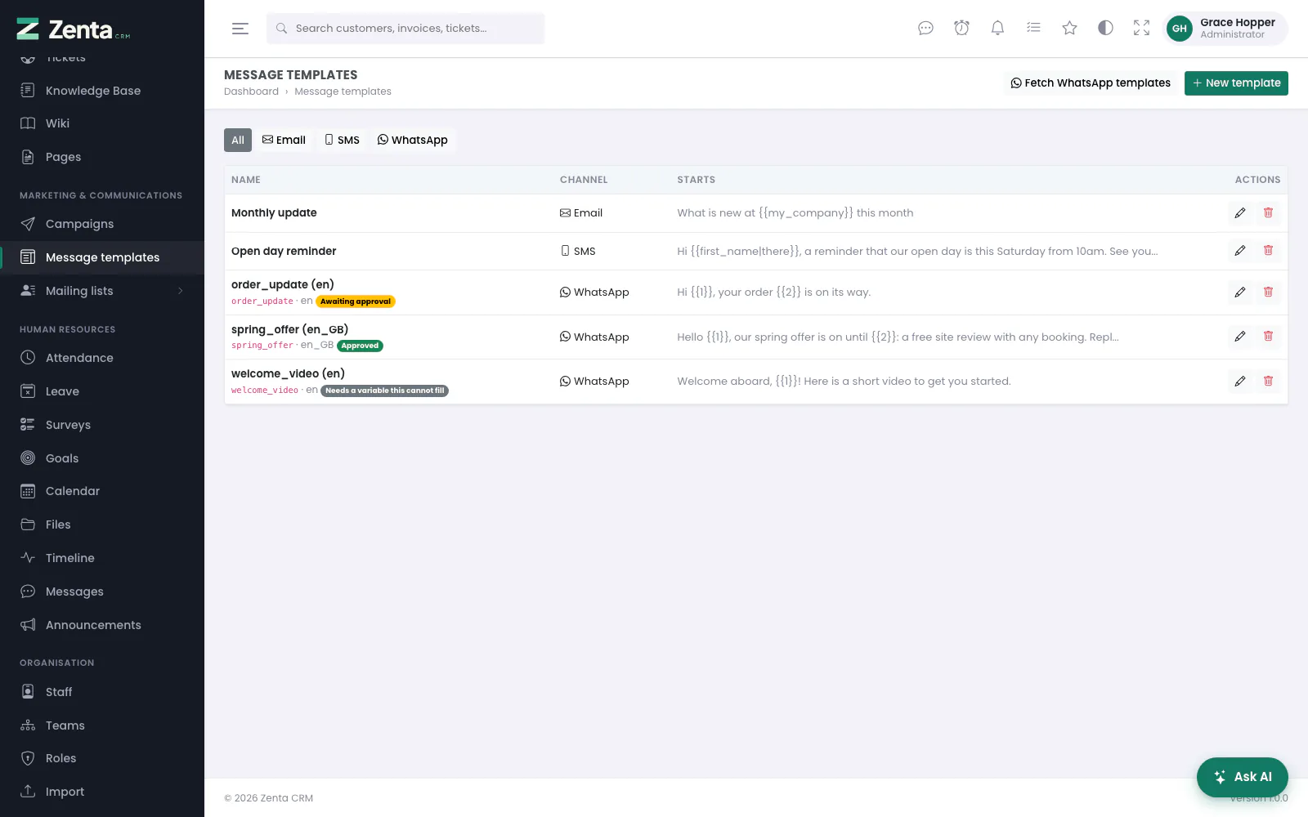Enter fullscreen mode
Screen dimensions: 1308x817
1141,29
